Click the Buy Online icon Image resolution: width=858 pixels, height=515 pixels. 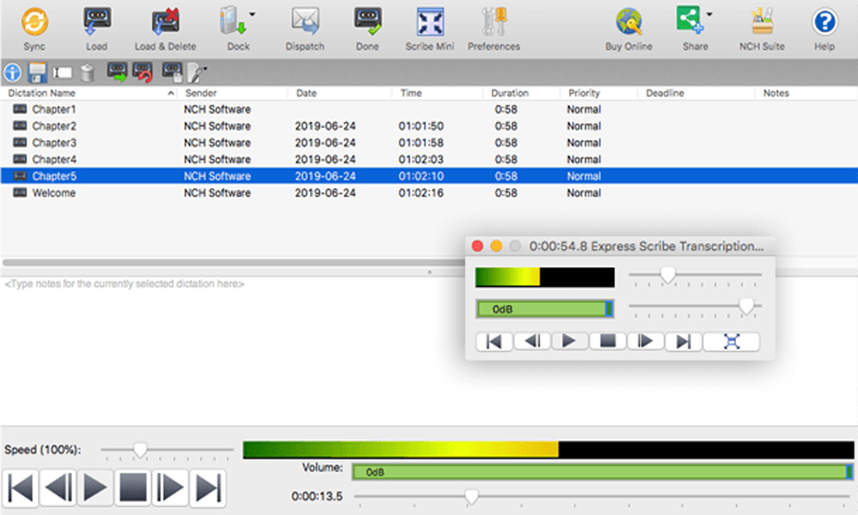tap(629, 22)
